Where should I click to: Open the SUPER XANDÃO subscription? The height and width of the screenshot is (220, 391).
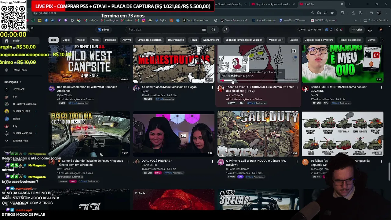point(20,133)
